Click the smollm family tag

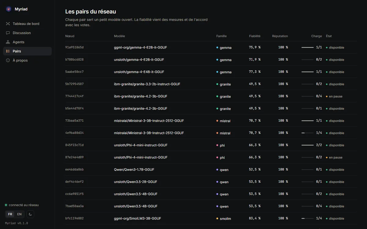(x=224, y=219)
